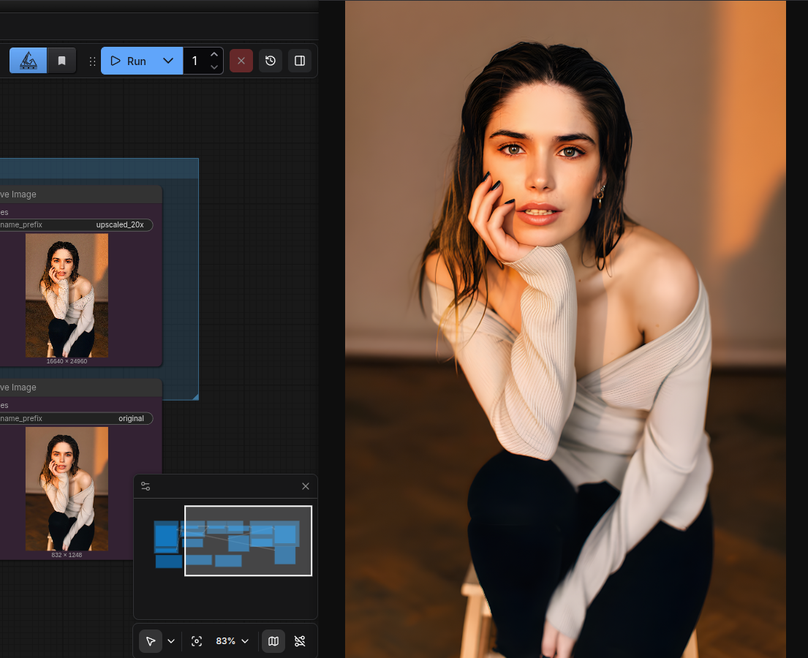This screenshot has width=808, height=658.
Task: Open the upscaled_20x preview thumbnail
Action: click(67, 295)
